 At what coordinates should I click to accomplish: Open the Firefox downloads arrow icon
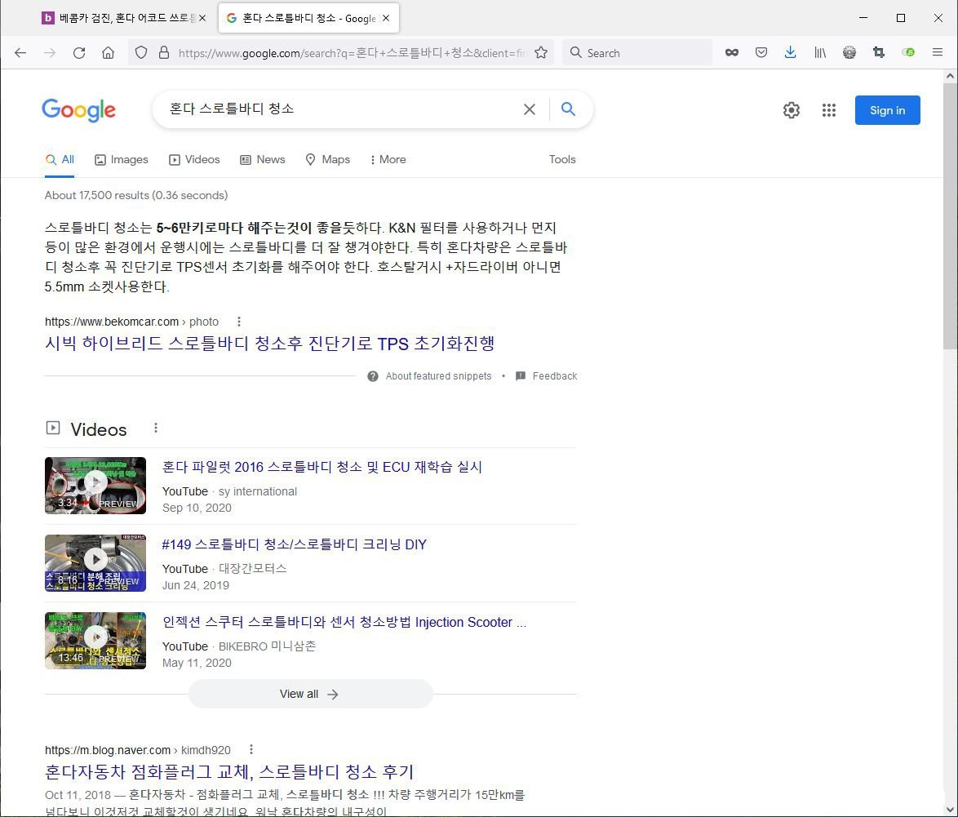click(x=790, y=53)
